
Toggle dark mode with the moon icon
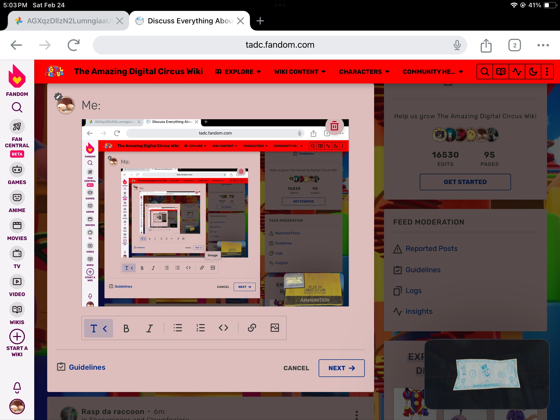[533, 72]
